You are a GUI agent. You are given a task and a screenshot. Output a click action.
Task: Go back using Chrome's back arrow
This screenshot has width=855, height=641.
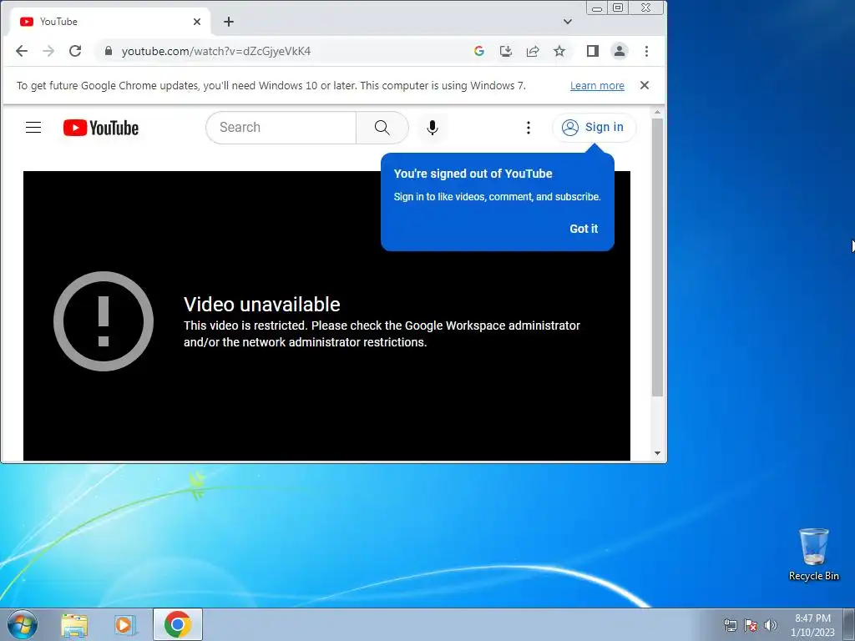(21, 51)
